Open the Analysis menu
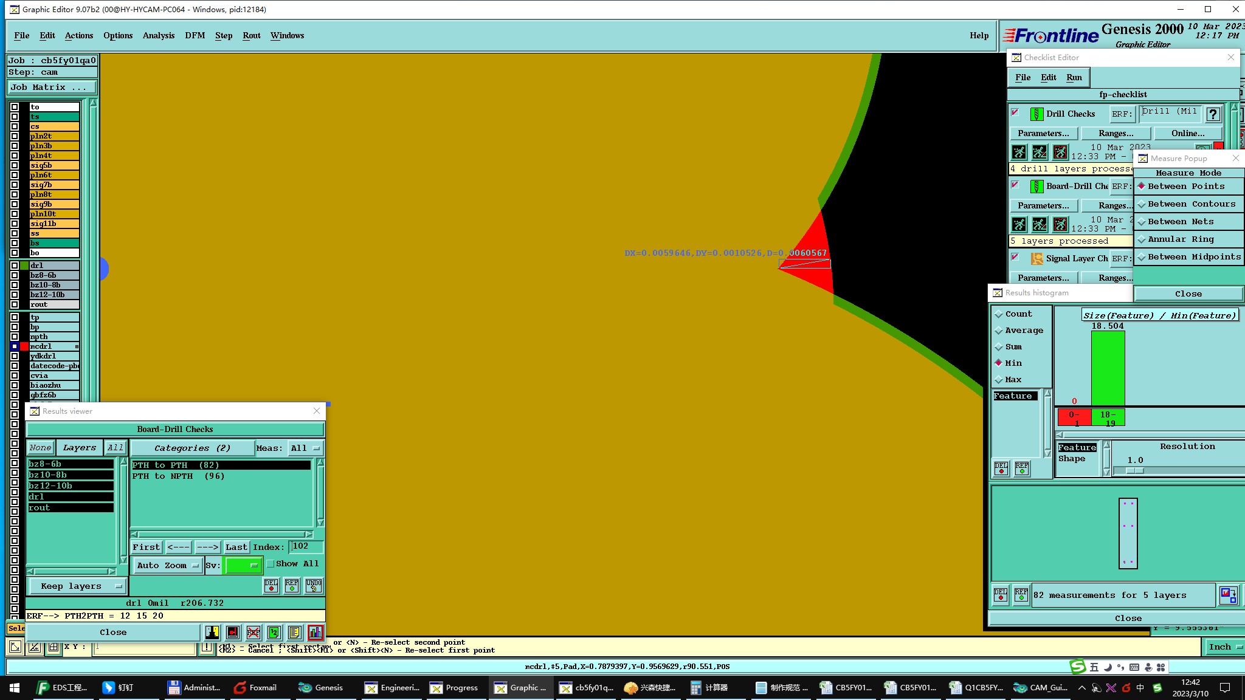The width and height of the screenshot is (1245, 700). [158, 35]
